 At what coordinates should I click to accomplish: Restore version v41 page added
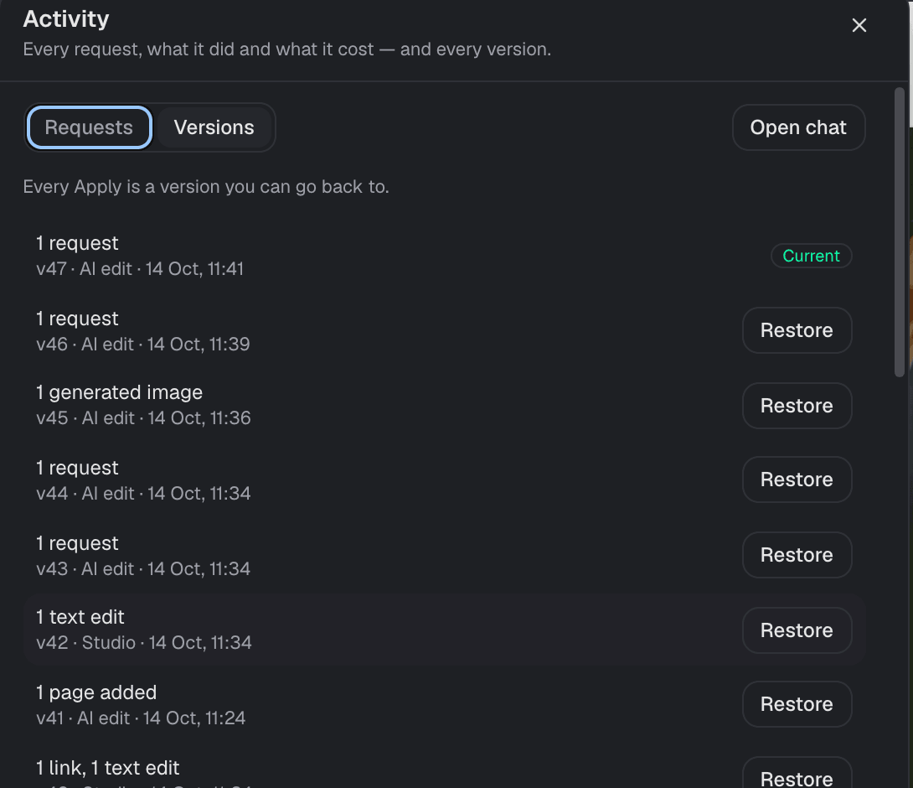coord(797,703)
